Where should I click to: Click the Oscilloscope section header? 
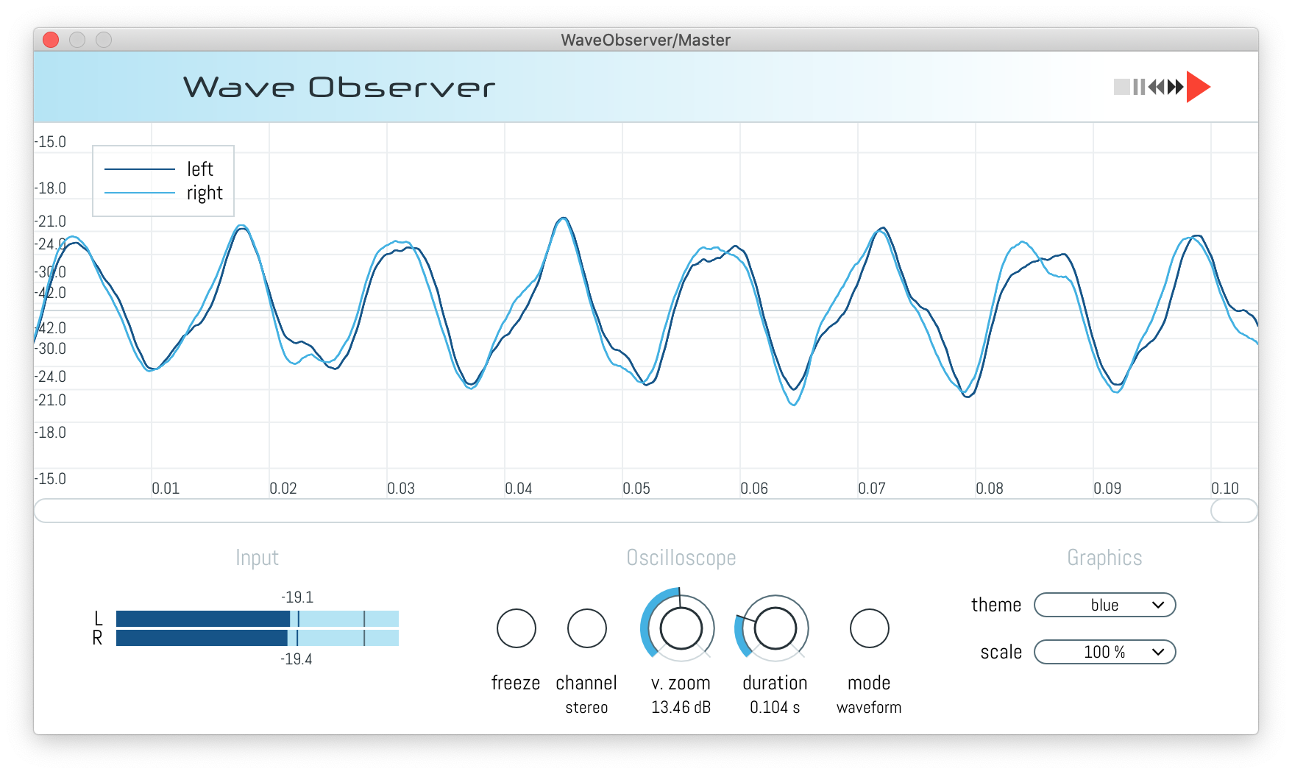(681, 558)
